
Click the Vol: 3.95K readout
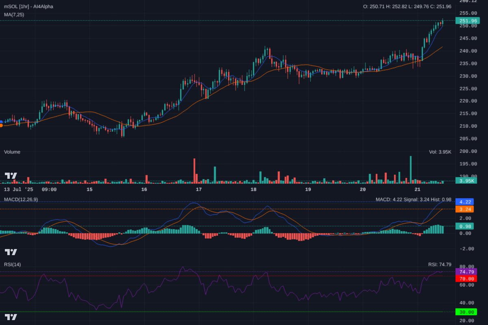coord(440,152)
